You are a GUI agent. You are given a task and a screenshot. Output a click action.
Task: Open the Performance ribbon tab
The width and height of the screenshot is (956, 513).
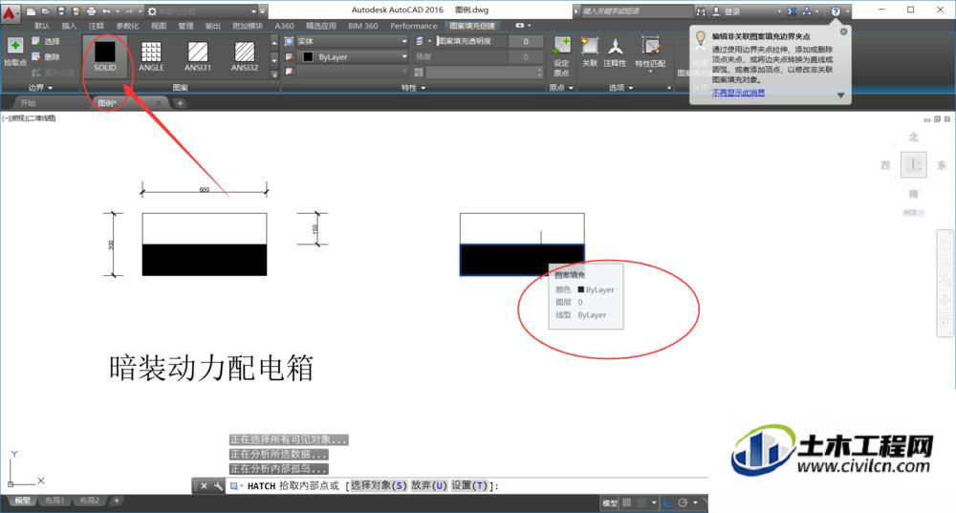point(413,26)
